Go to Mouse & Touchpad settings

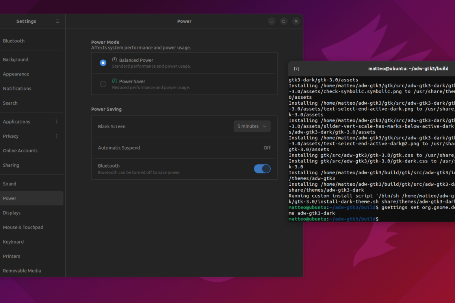pyautogui.click(x=23, y=227)
